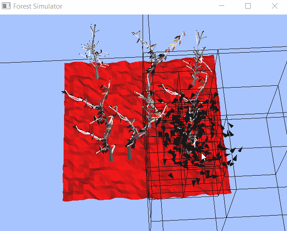Viewport: 287px width, 231px height.
Task: Click the bottom-left corner of red terrain
Action: click(x=64, y=199)
